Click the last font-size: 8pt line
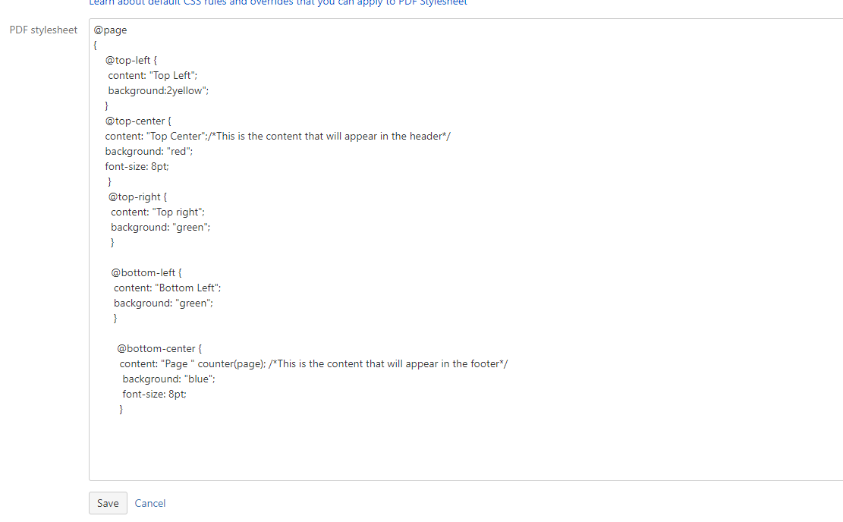This screenshot has width=843, height=522. [x=154, y=394]
